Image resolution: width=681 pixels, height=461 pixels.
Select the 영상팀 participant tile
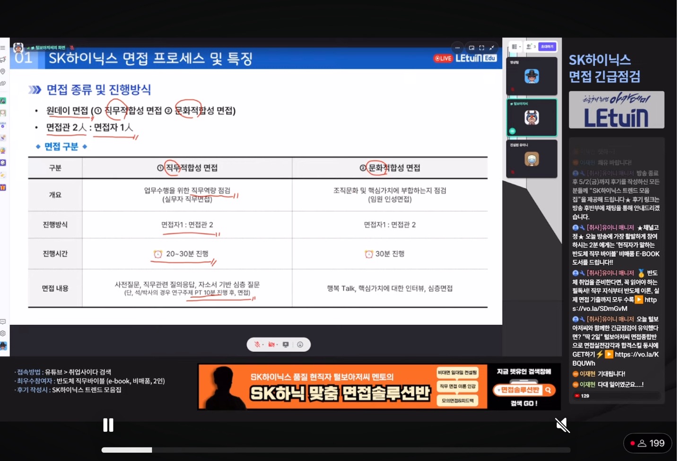tap(532, 77)
